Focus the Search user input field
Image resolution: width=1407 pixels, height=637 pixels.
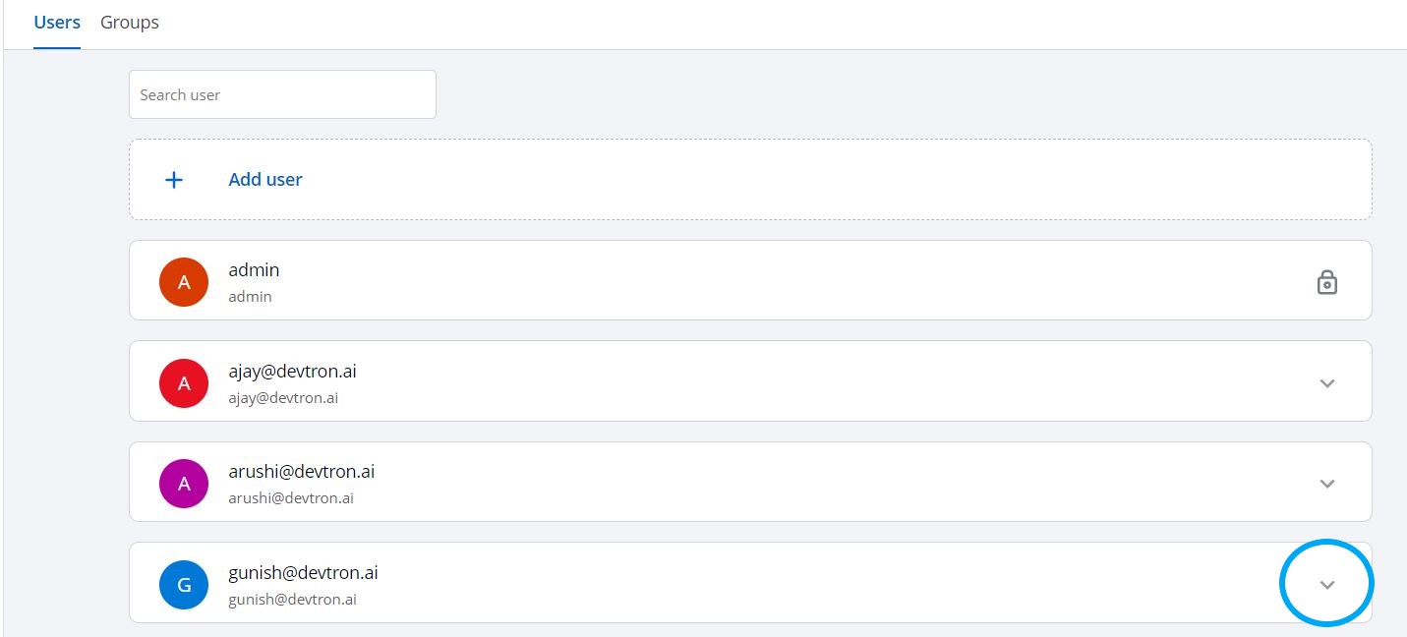point(282,95)
